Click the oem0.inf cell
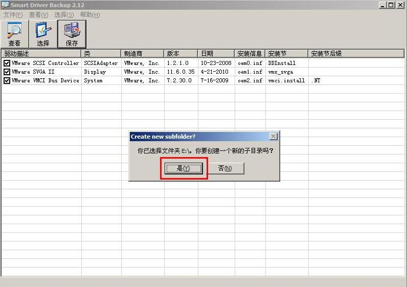The image size is (407, 287). (x=250, y=63)
